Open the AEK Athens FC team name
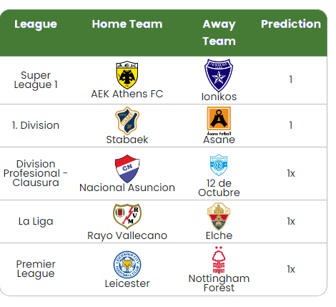The image size is (336, 307). pyautogui.click(x=127, y=94)
